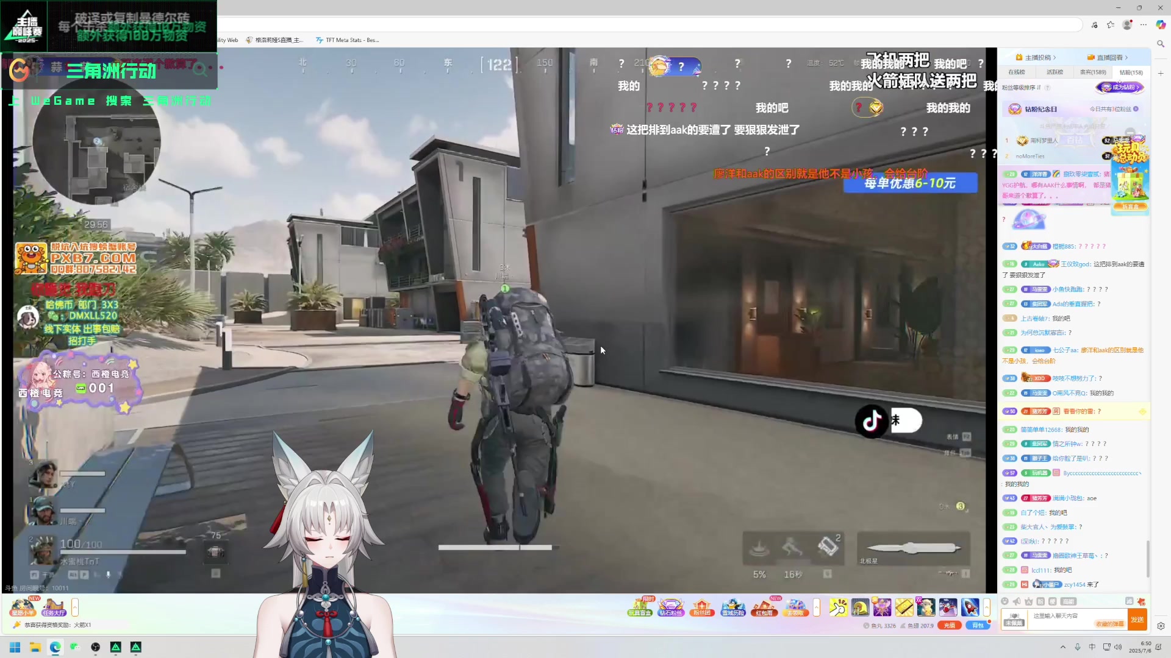Open 主播投稿 link

pyautogui.click(x=1036, y=57)
